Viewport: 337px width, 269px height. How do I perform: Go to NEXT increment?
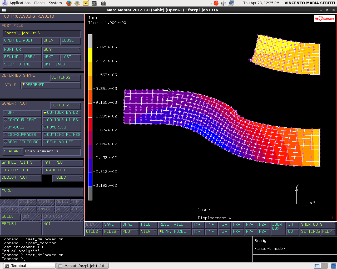point(51,57)
